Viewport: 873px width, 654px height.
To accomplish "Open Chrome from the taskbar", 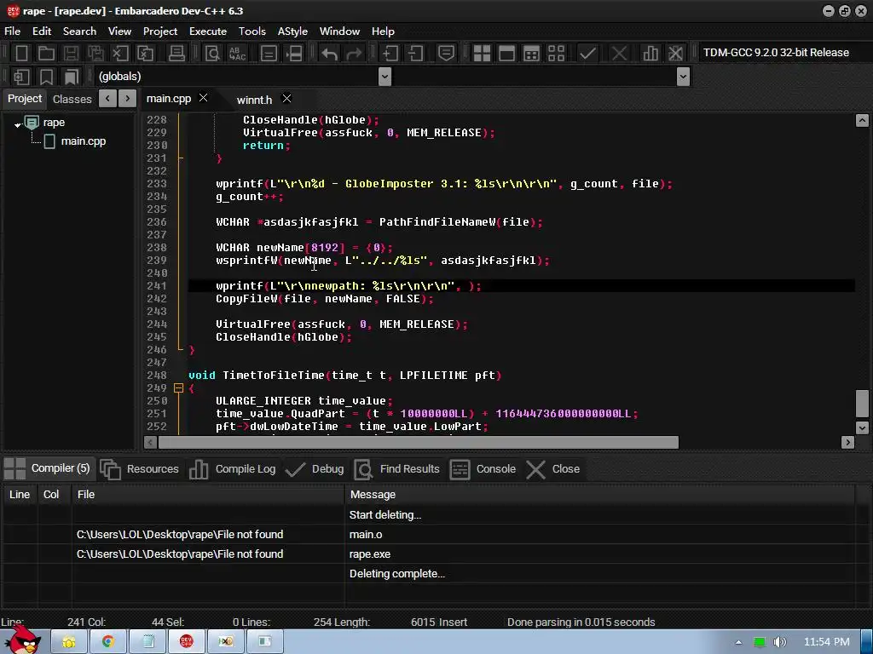I will [108, 642].
